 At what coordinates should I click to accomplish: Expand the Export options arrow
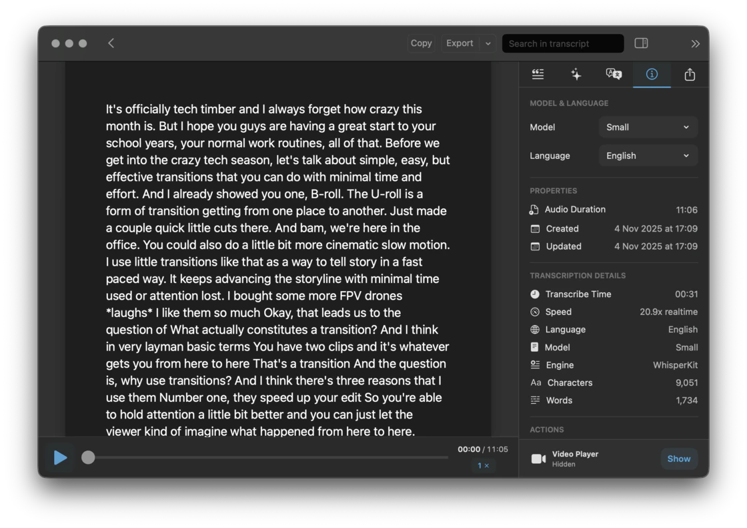click(x=488, y=43)
